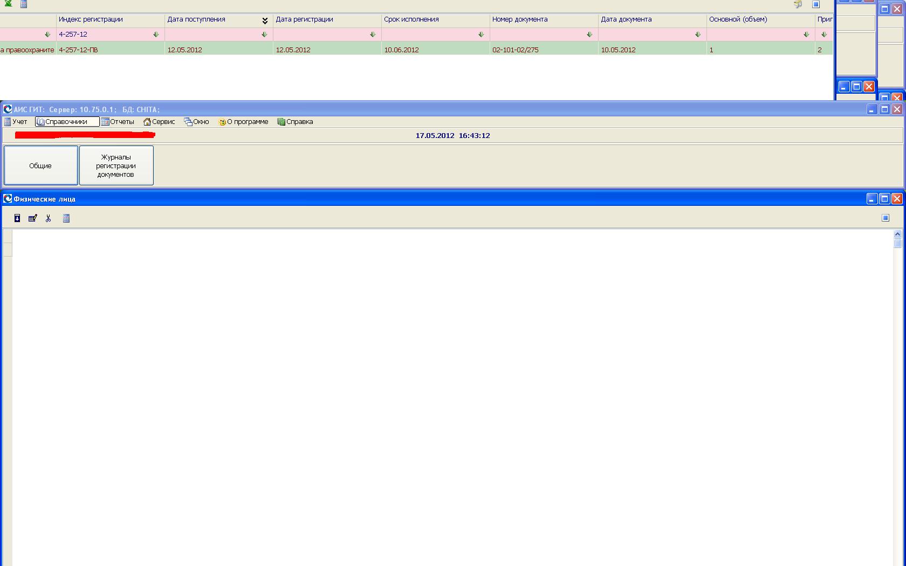906x566 pixels.
Task: Sort by the Дата документа column header
Action: (652, 20)
